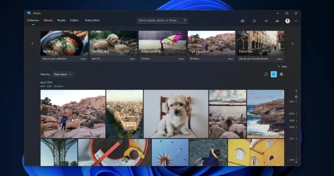Jump to 2017 on the timeline
The width and height of the screenshot is (334, 176).
(x=292, y=139)
